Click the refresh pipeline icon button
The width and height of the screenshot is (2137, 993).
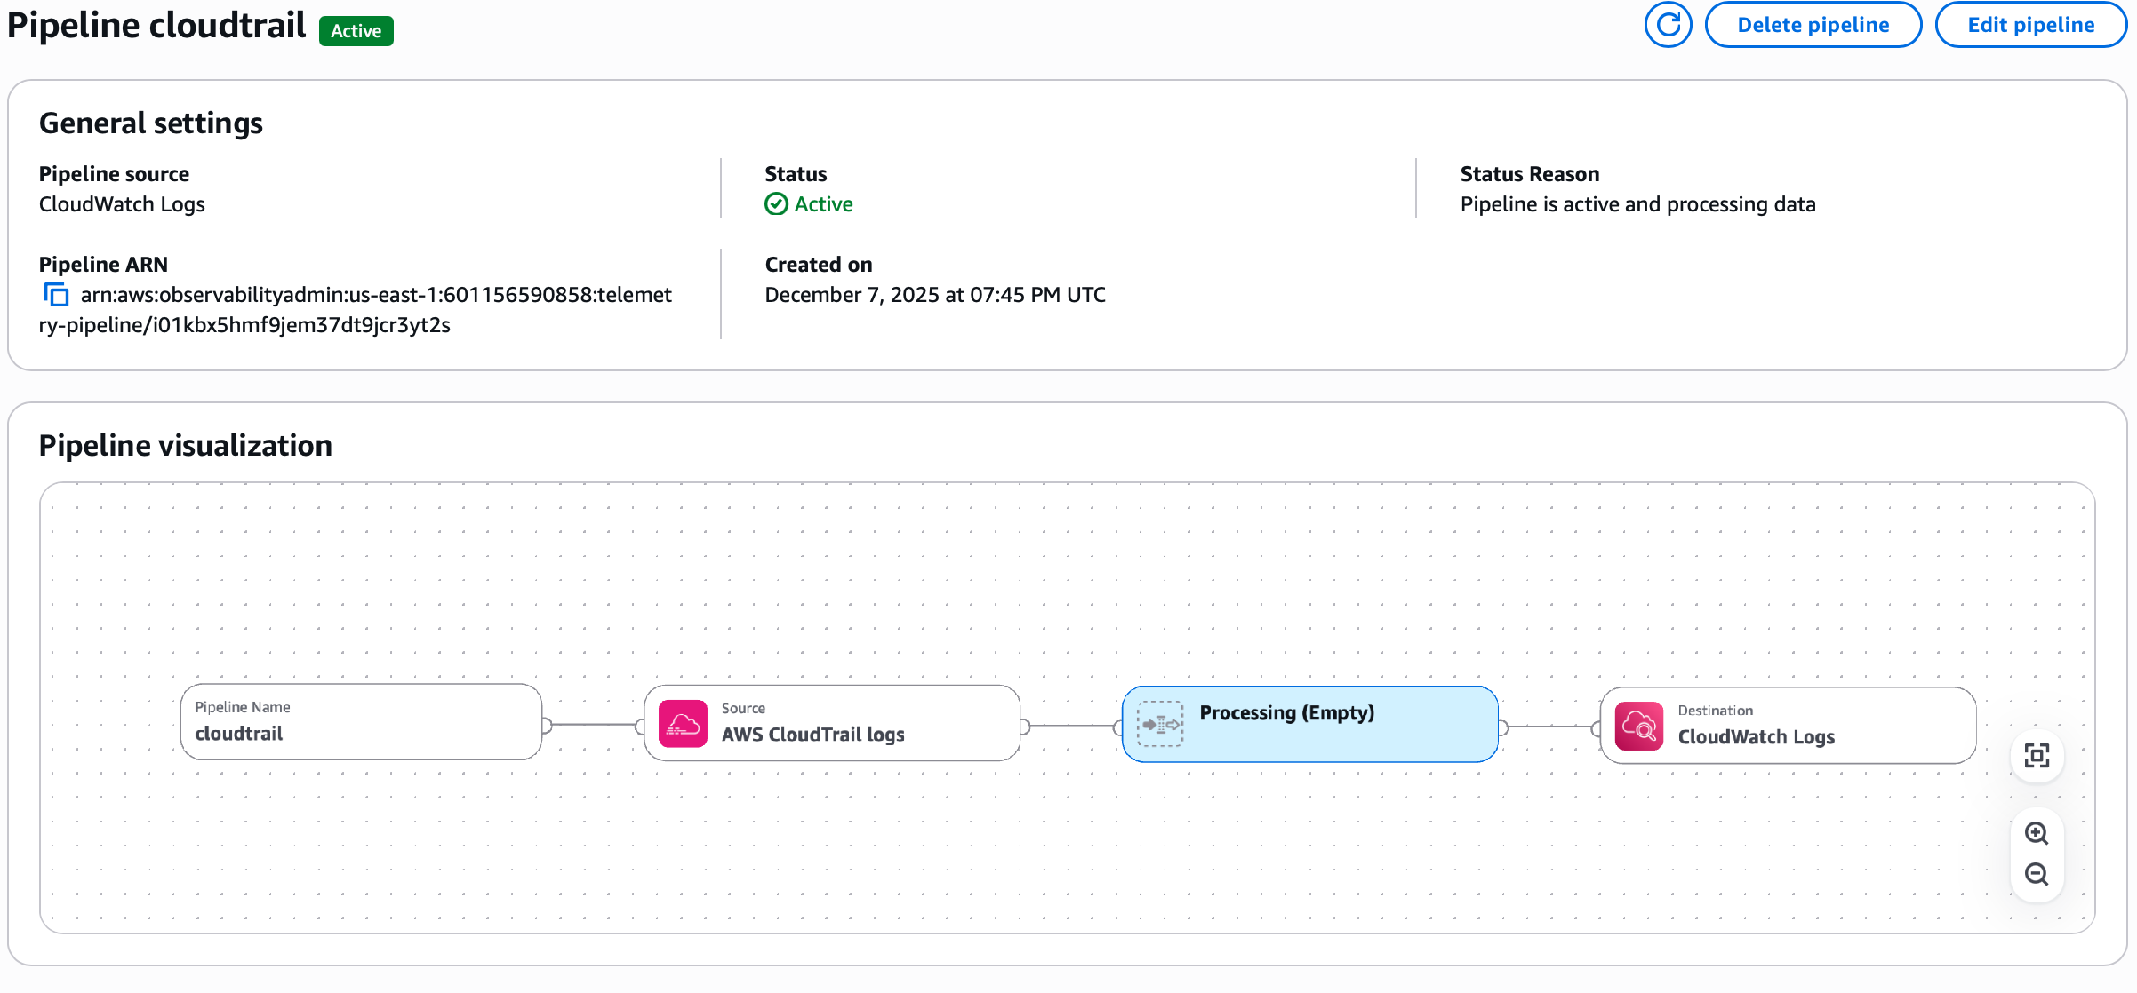pyautogui.click(x=1668, y=25)
